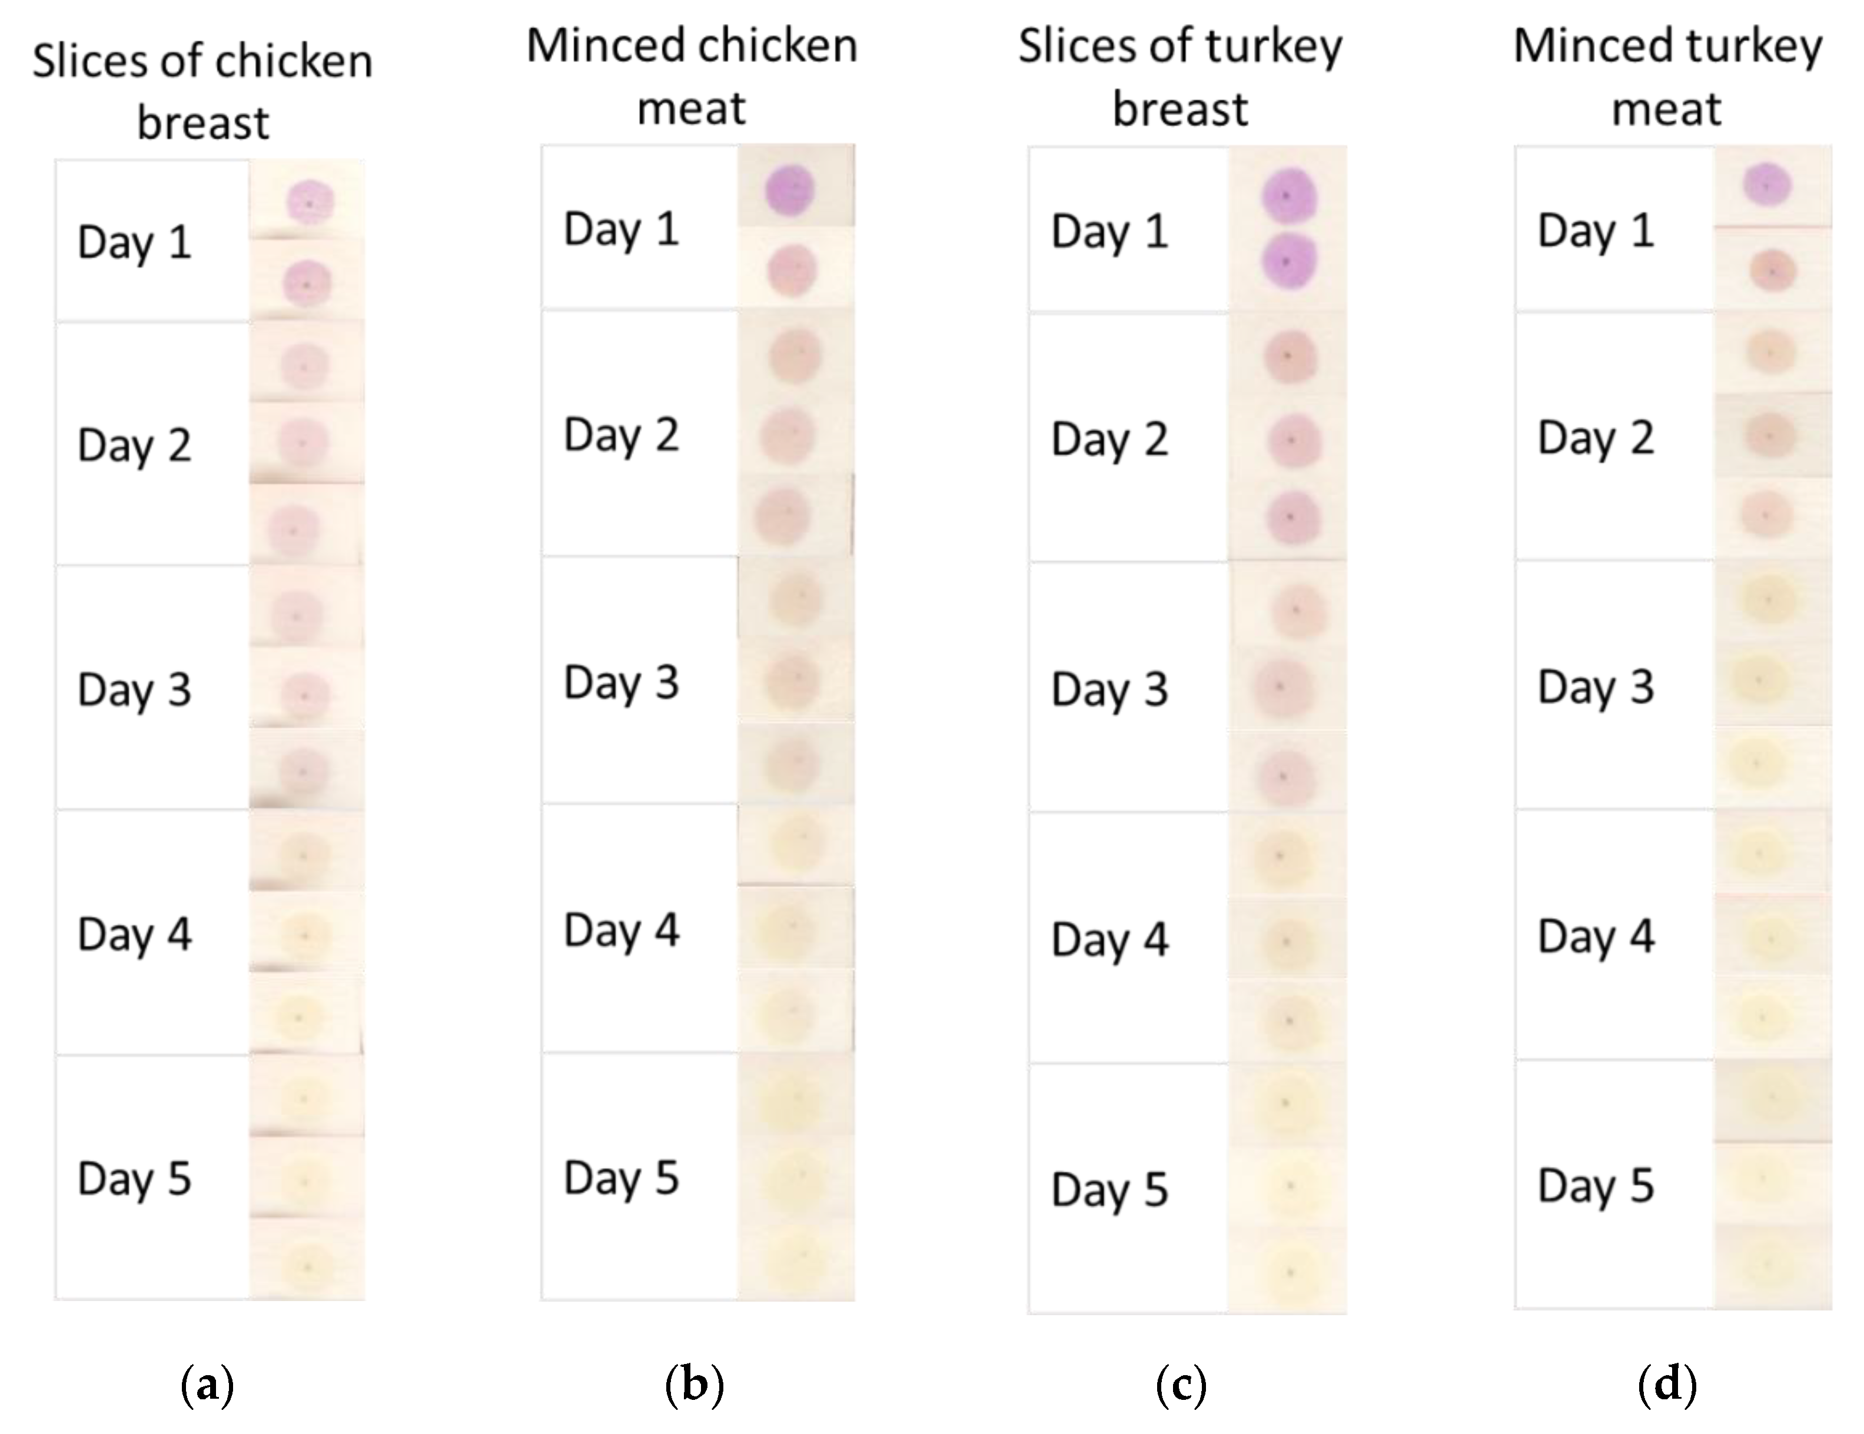Click "Day 3" label in chicken breast panel

[x=134, y=689]
